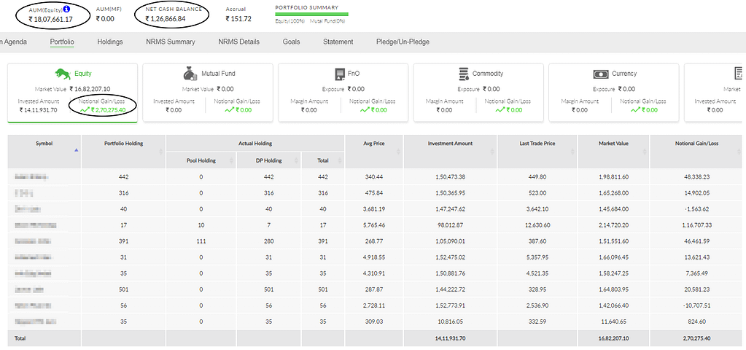746x350 pixels.
Task: Open the Portfolio tab
Action: point(62,42)
